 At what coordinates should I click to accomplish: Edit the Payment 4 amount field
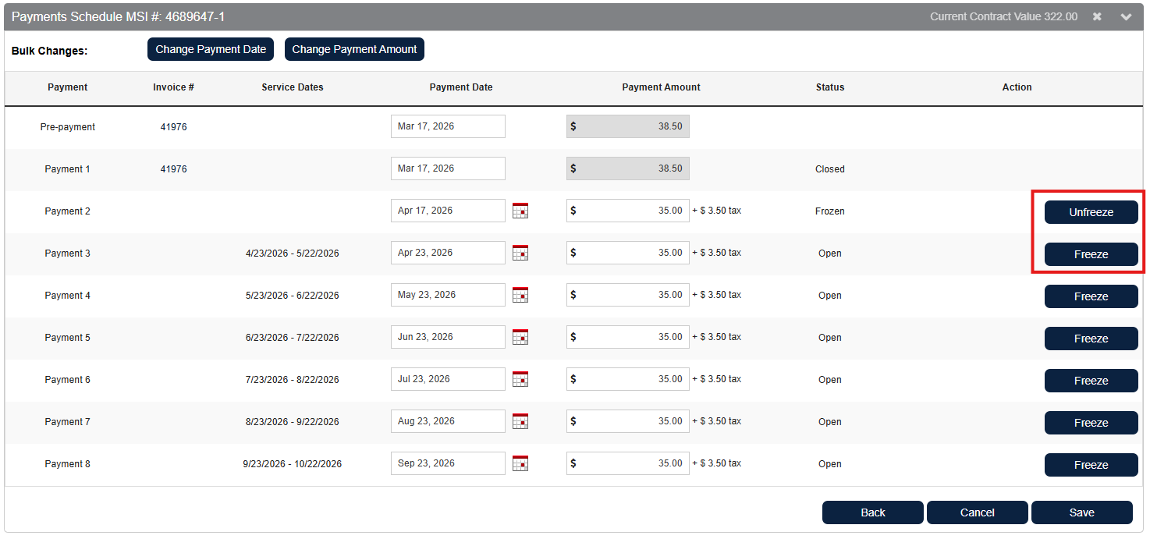[632, 295]
